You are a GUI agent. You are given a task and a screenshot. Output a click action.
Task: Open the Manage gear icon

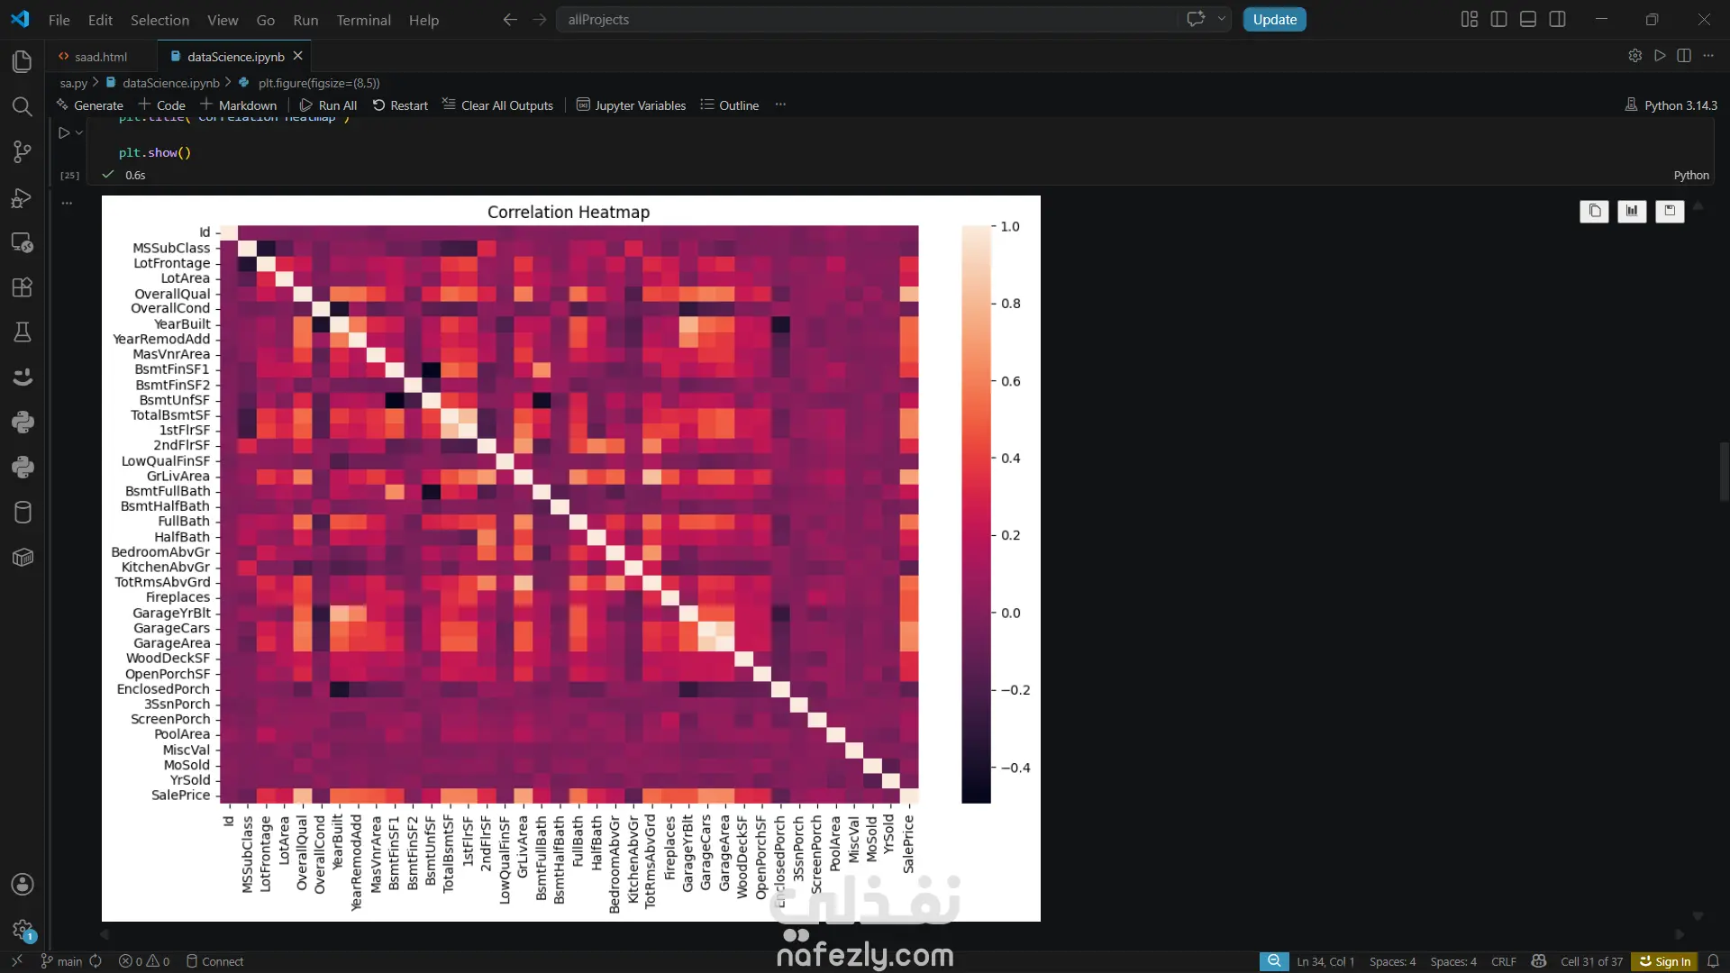[23, 929]
